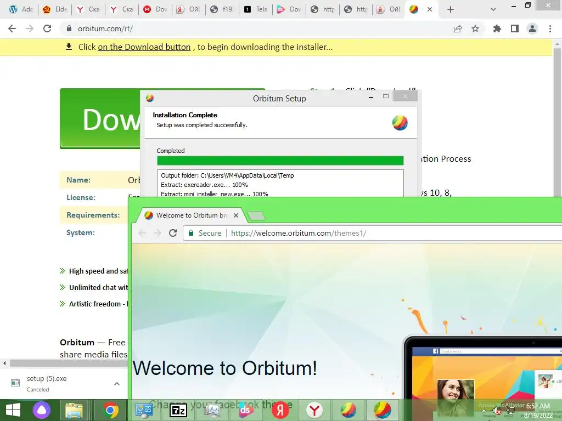Show hidden system tray icons arrow
Viewport: 562px width, 421px height.
tap(484, 411)
